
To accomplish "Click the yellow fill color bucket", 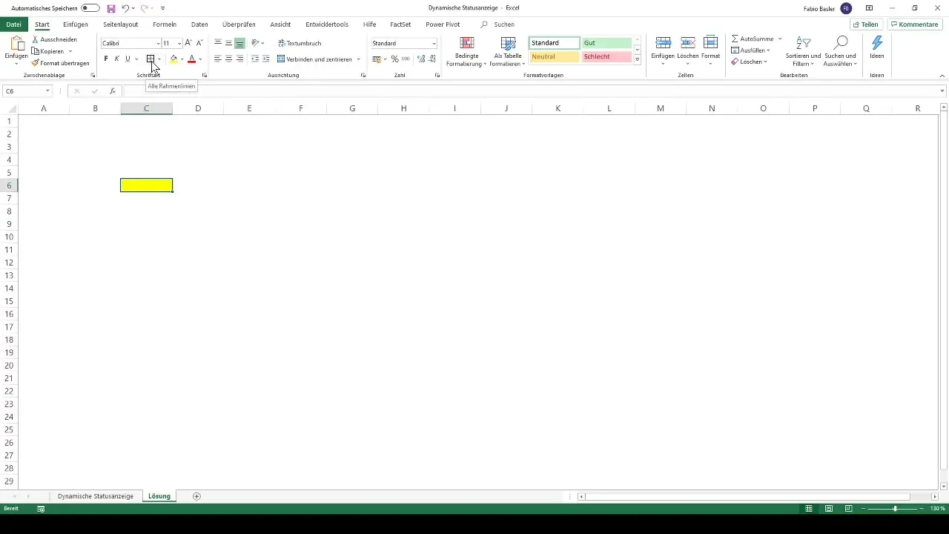I will pyautogui.click(x=173, y=59).
